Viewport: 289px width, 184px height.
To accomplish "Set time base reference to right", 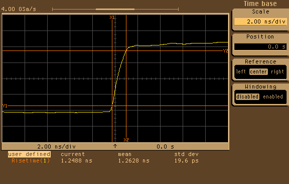I will pyautogui.click(x=277, y=71).
